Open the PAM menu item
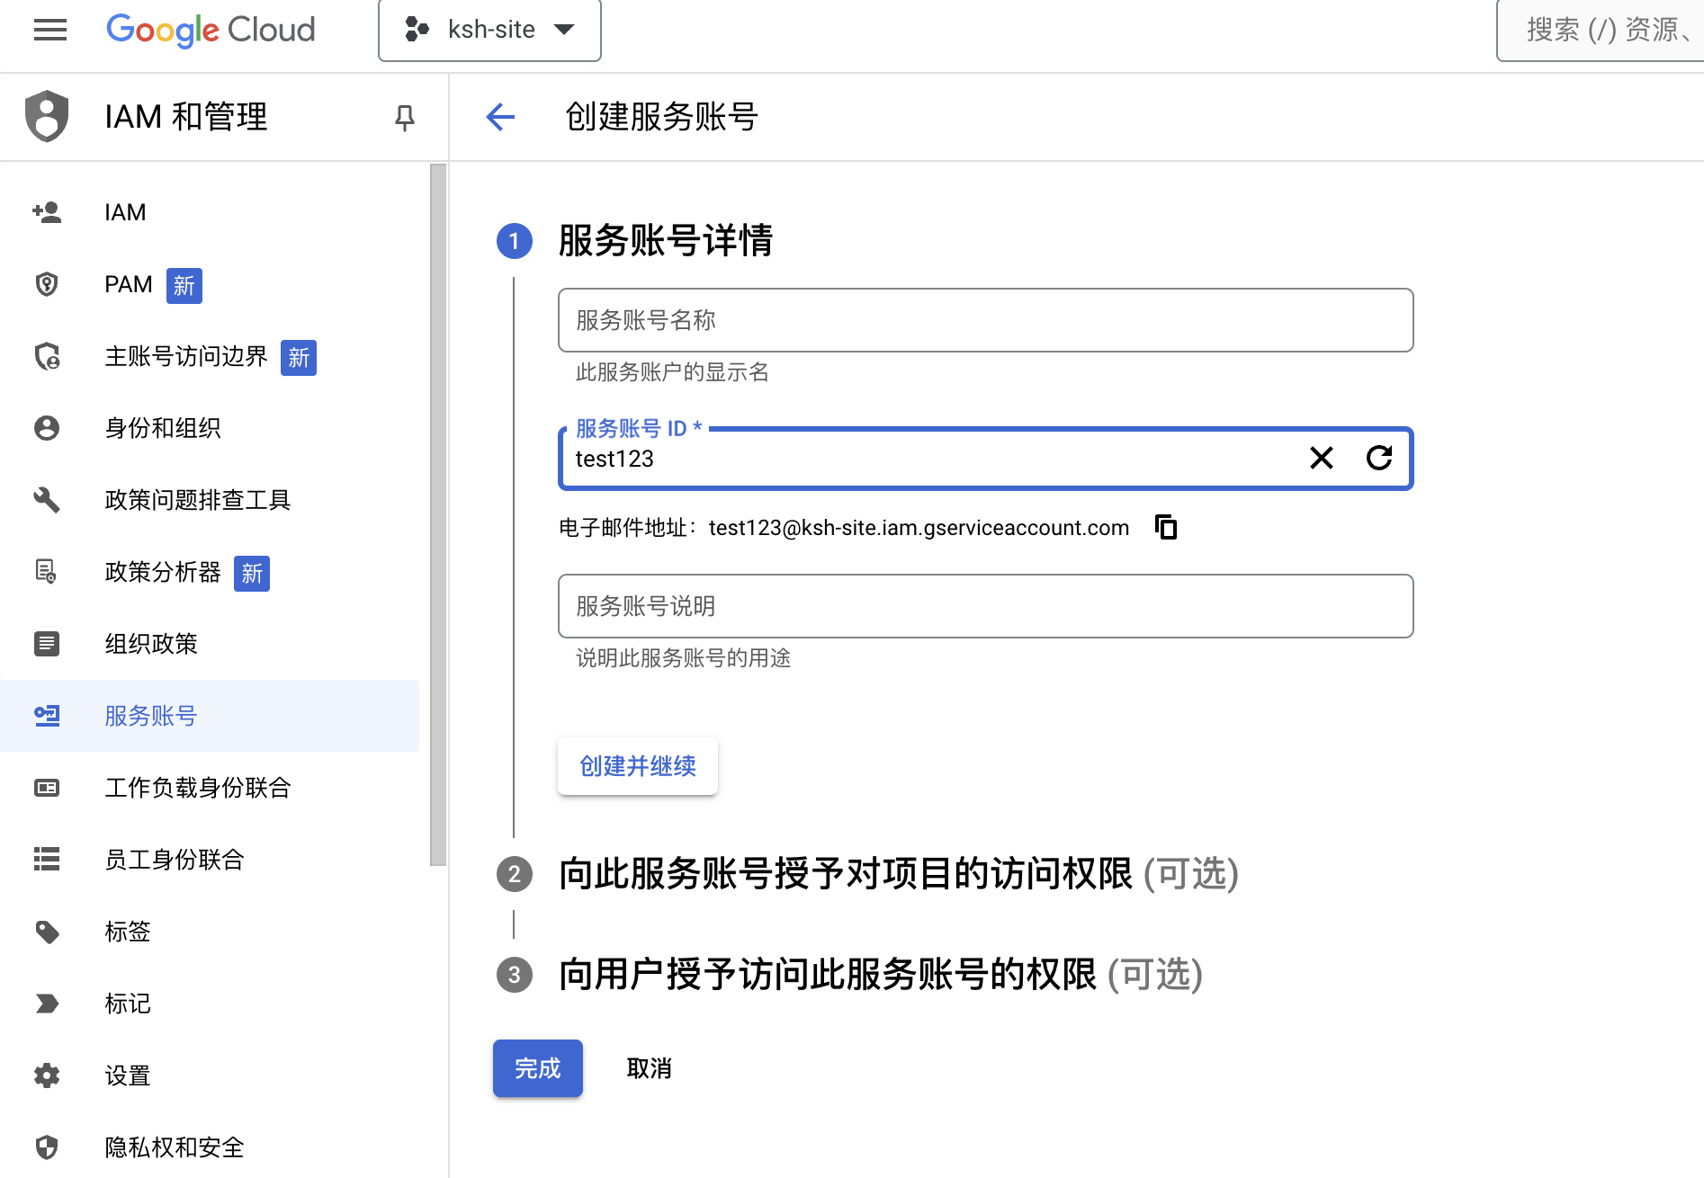The image size is (1704, 1178). (210, 284)
